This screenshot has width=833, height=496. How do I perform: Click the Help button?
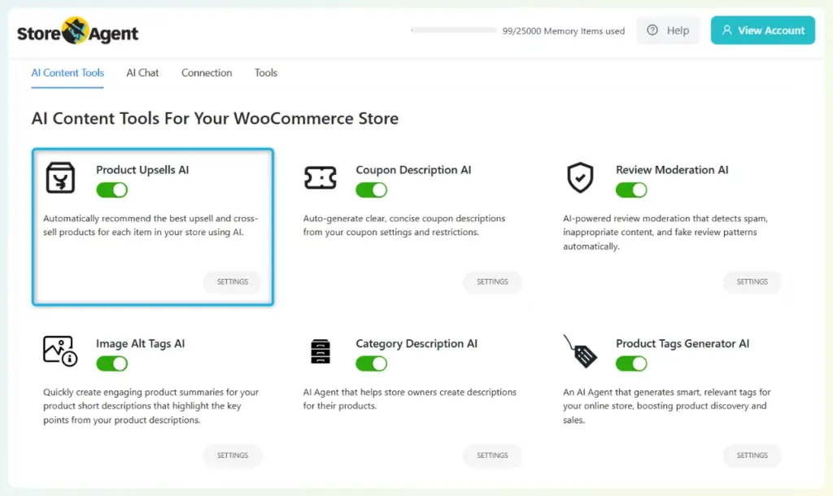668,30
